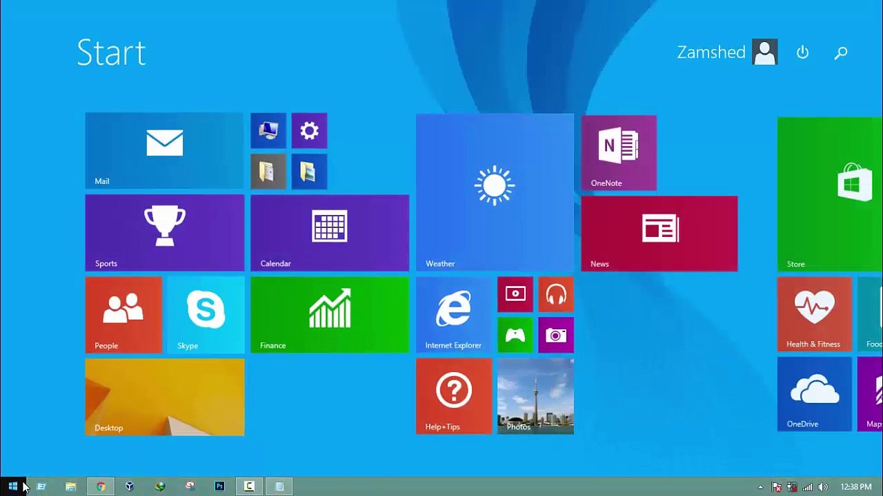Launch the Sports tile
The width and height of the screenshot is (883, 496).
click(164, 233)
